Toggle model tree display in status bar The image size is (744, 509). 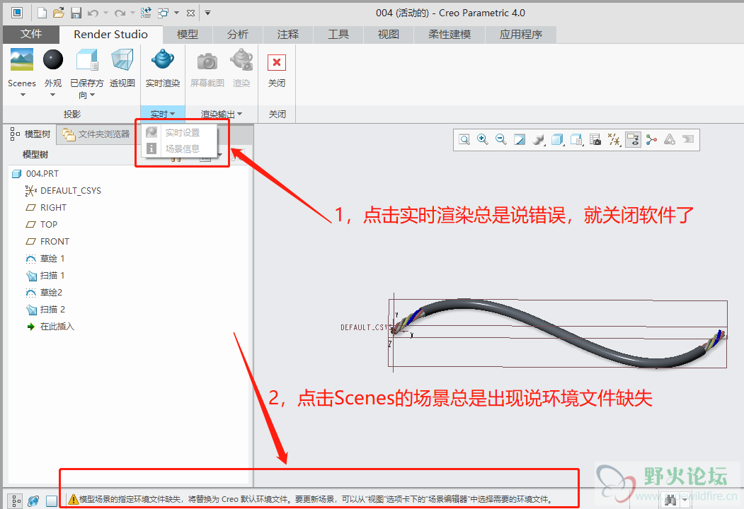16,500
